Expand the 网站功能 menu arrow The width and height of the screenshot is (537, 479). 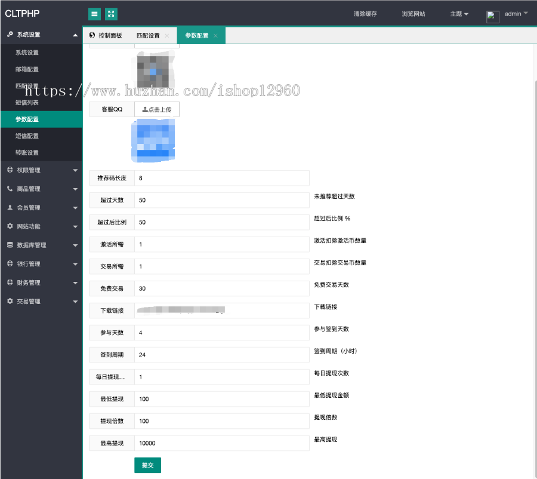tap(75, 226)
